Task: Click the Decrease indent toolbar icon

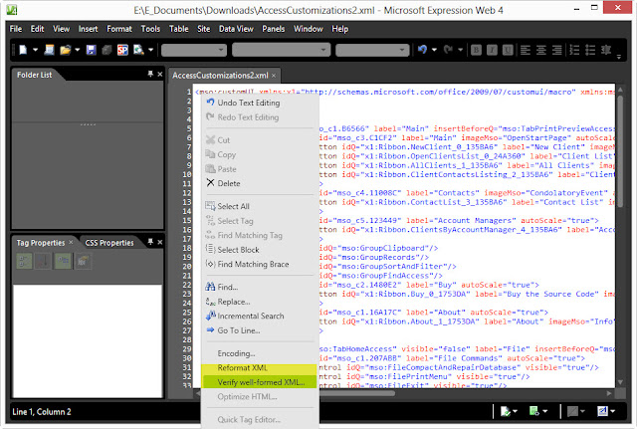Action: tap(606, 50)
